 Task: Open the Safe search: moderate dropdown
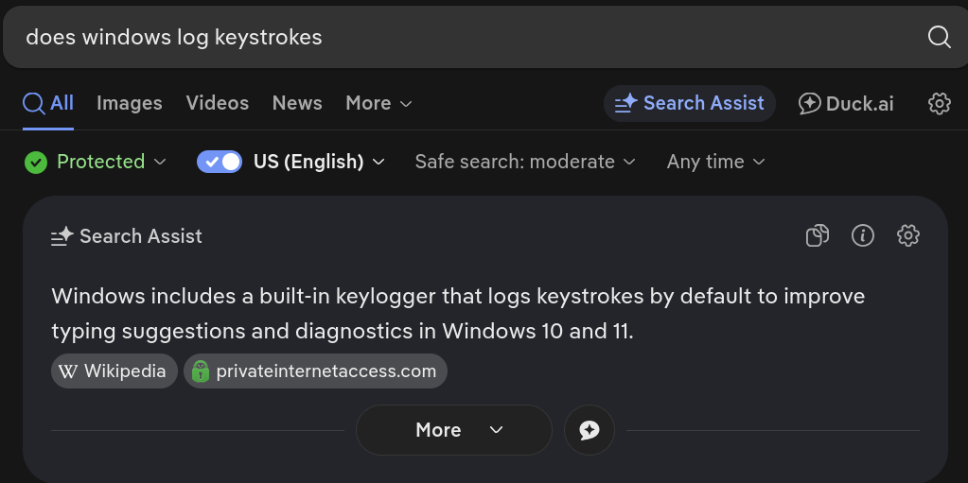point(525,162)
